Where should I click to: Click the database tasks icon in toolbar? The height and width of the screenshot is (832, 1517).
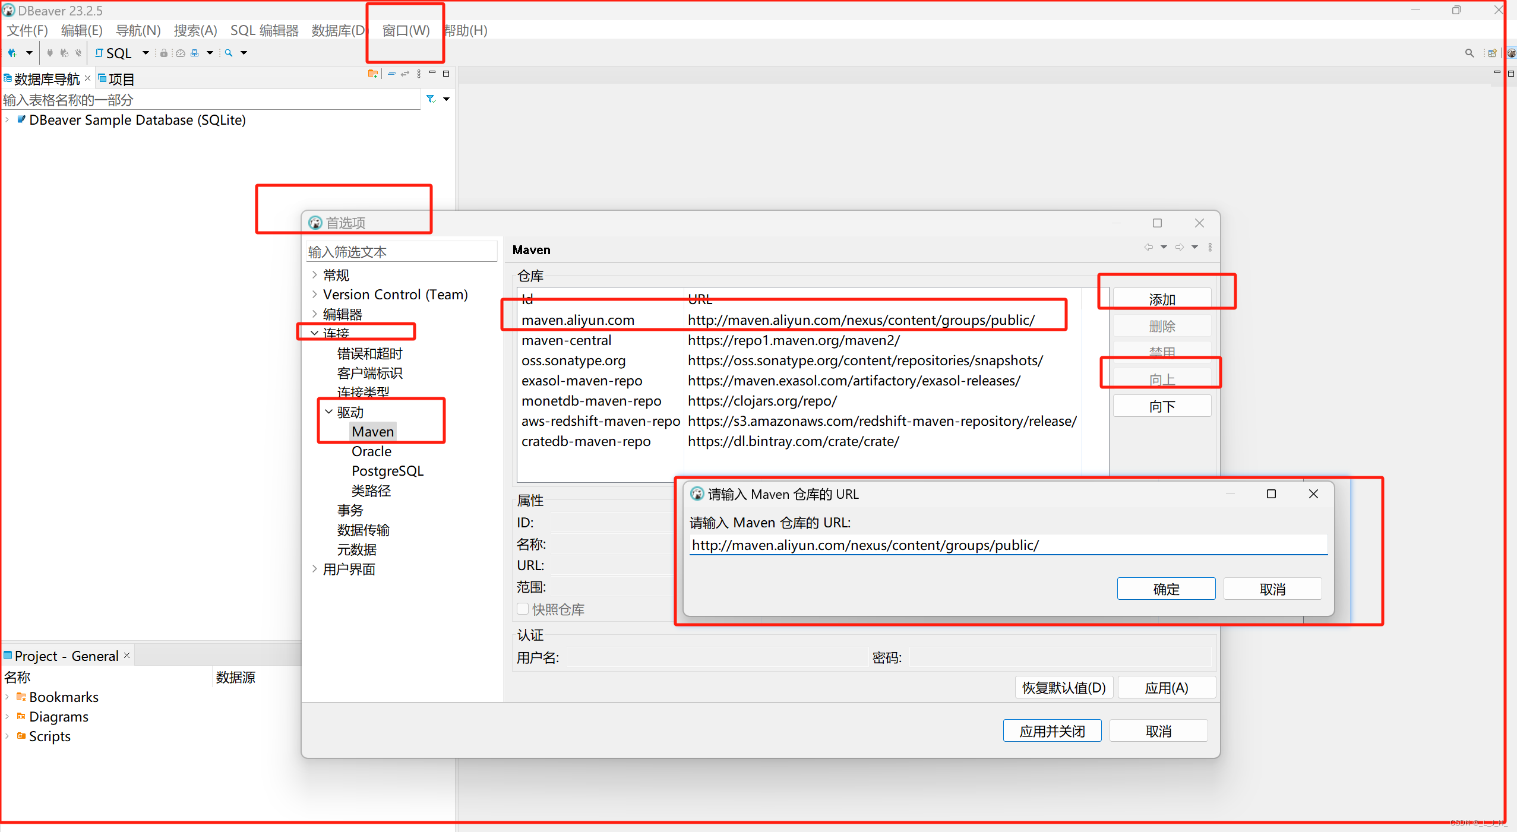tap(194, 53)
